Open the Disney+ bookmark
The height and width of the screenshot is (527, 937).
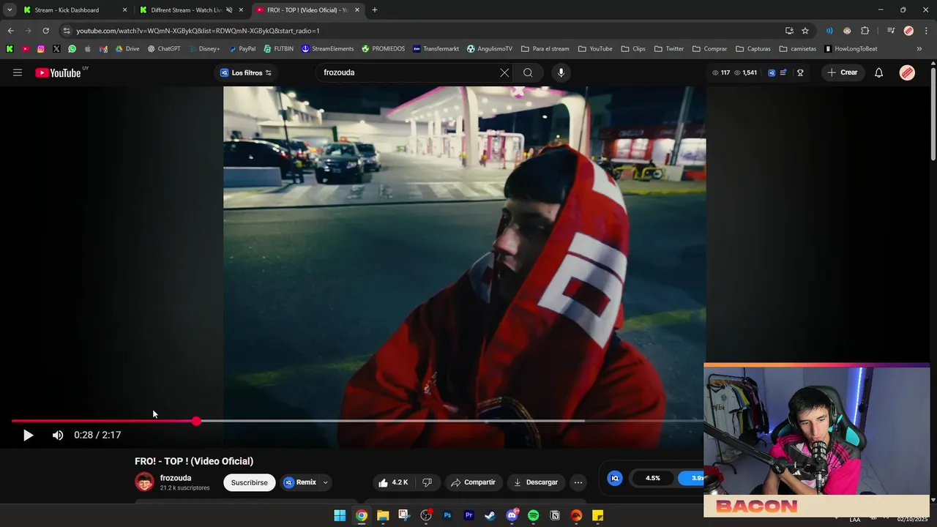(x=204, y=49)
